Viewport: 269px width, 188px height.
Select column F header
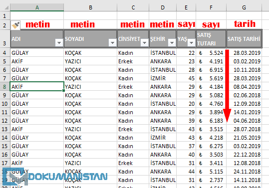[211, 7]
